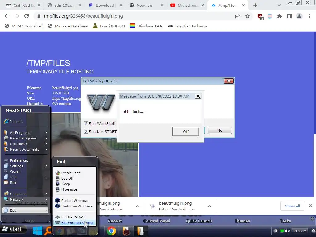Expand Settings submenu
The image size is (316, 237).
click(x=26, y=166)
